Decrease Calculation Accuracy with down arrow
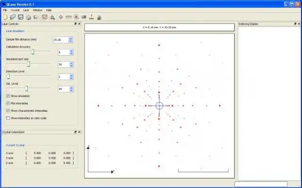Image resolution: width=302 pixels, height=188 pixels. [x=71, y=53]
